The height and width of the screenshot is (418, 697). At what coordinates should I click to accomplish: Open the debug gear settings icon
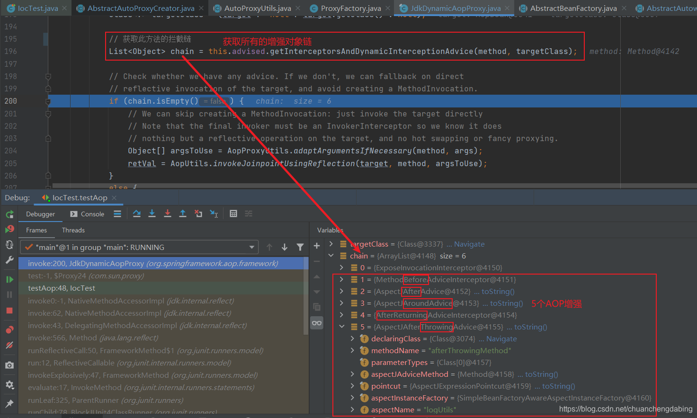click(9, 384)
